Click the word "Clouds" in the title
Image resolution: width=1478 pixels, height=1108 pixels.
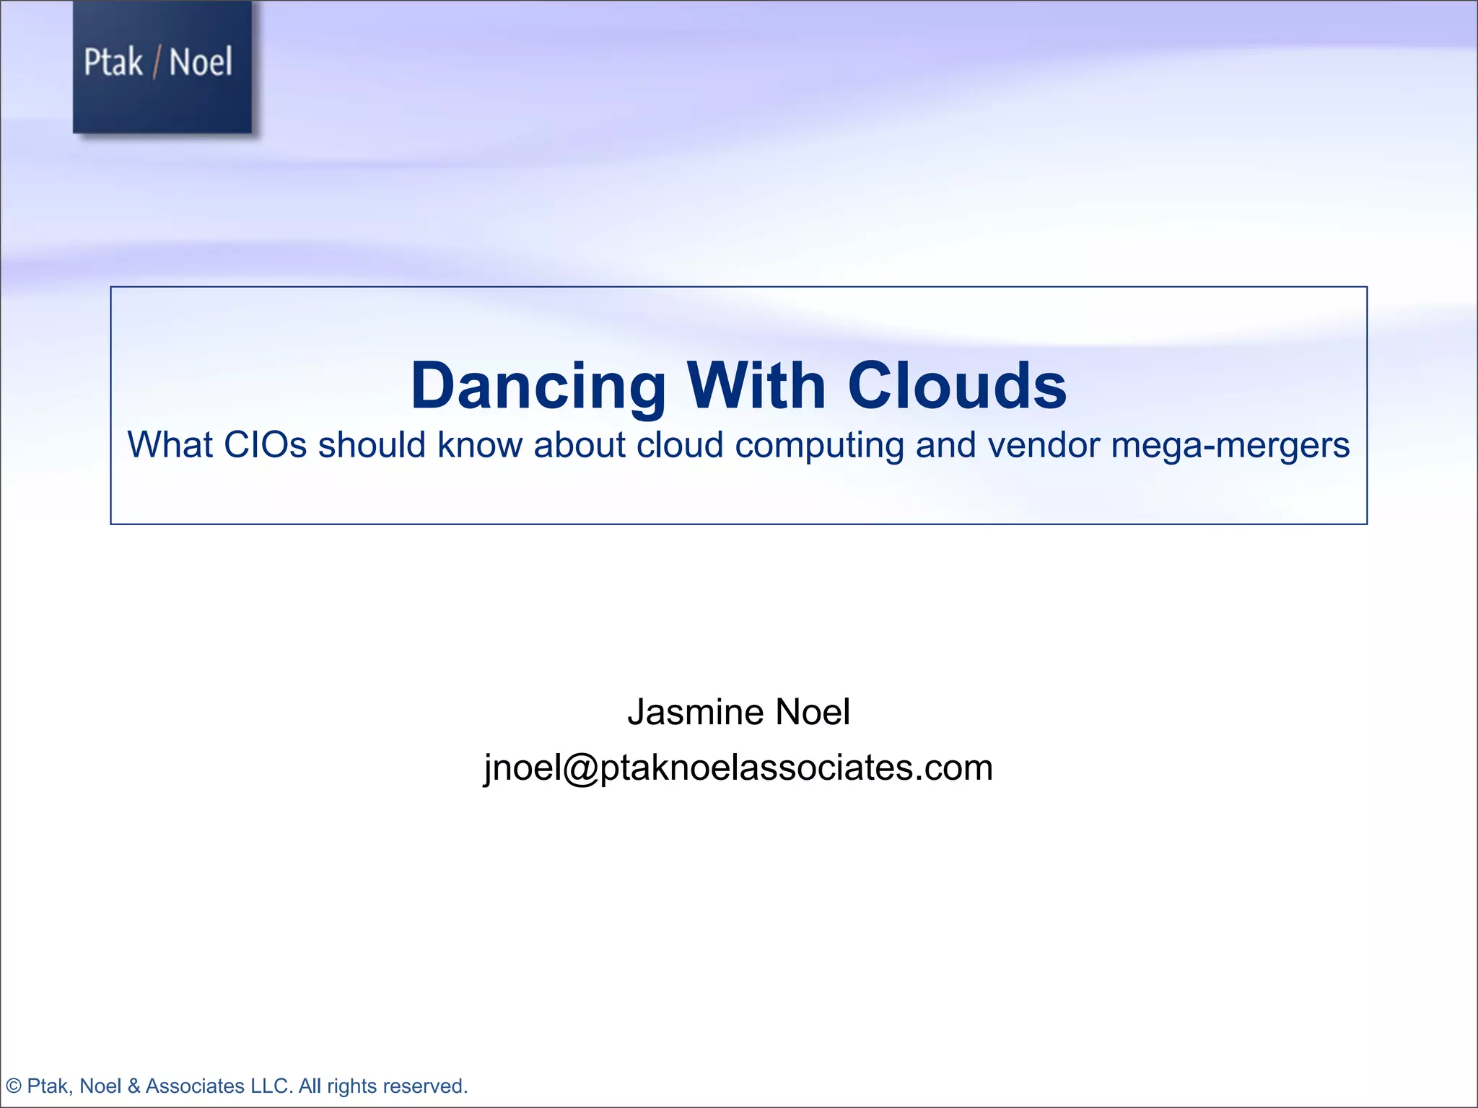(x=956, y=386)
